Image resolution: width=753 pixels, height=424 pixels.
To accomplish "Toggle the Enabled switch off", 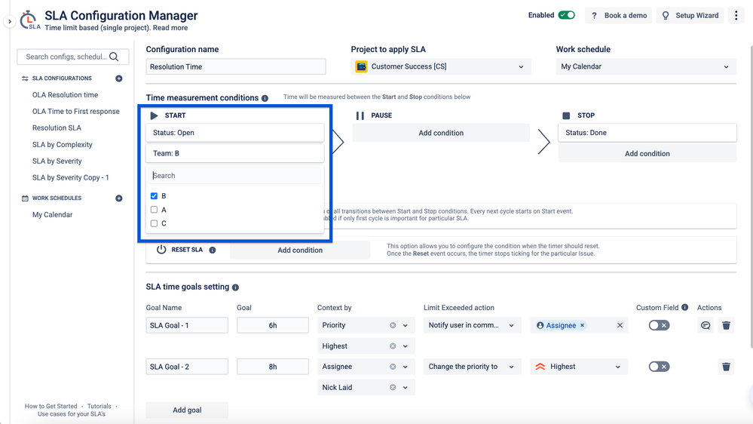I will pyautogui.click(x=566, y=15).
